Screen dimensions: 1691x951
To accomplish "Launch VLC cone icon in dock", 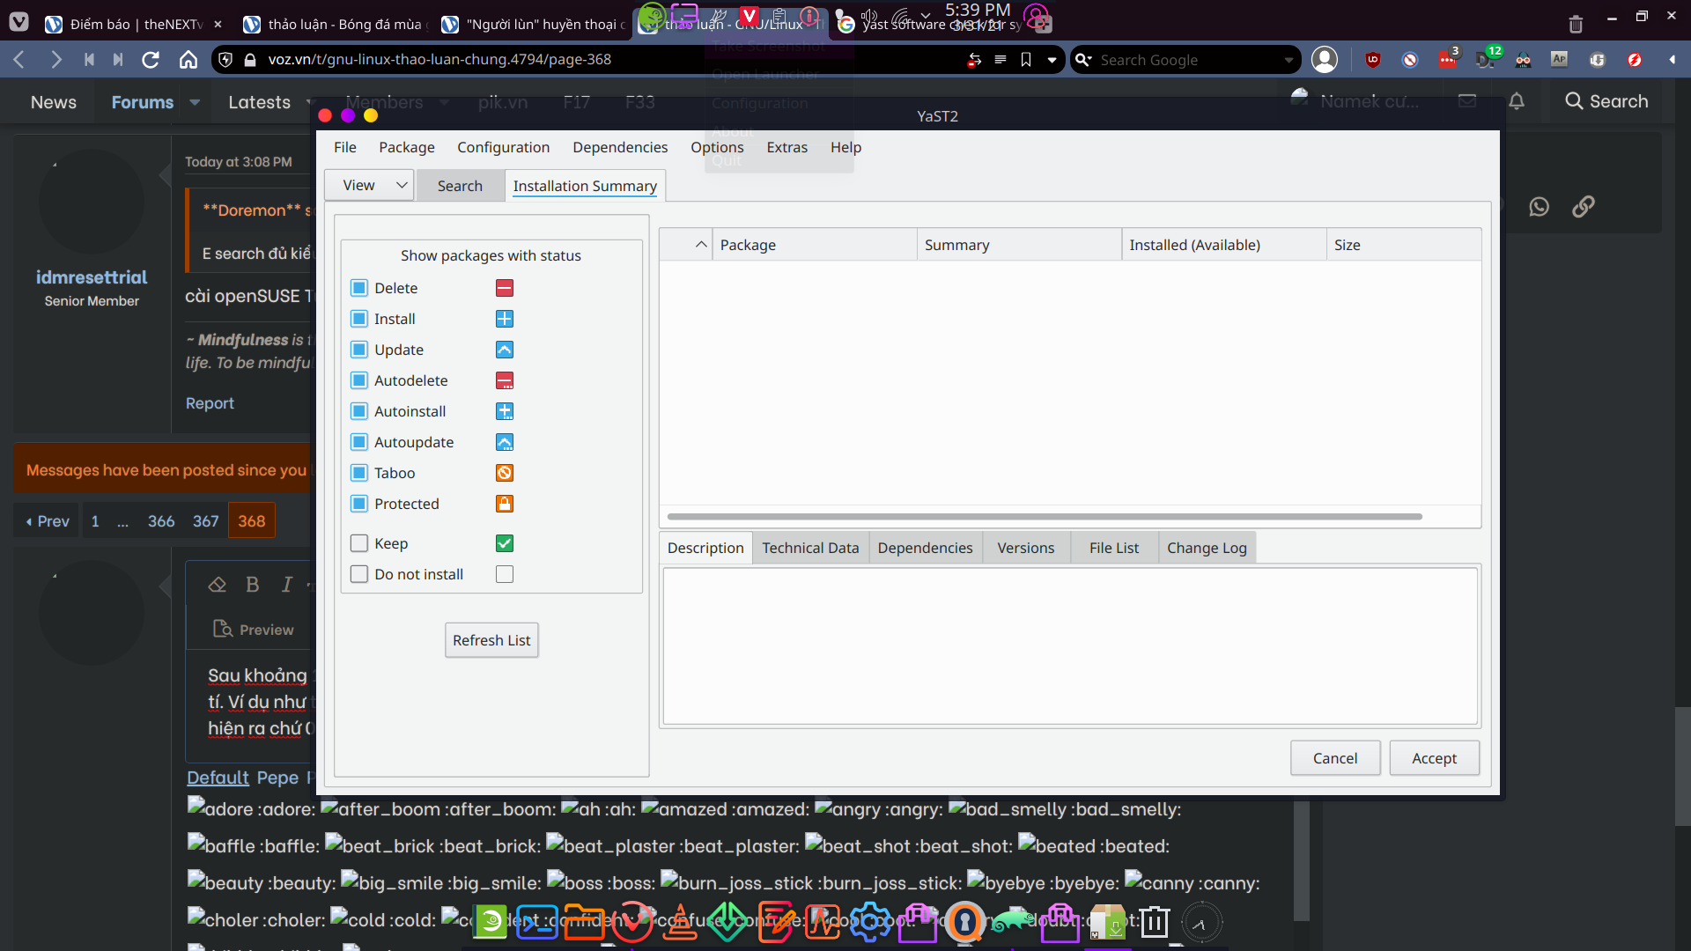I will click(679, 922).
